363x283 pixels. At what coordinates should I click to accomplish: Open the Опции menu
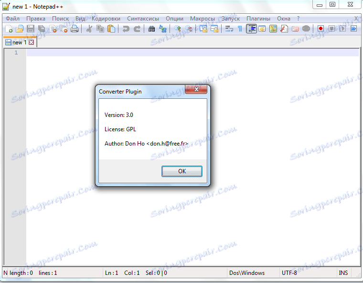click(174, 19)
